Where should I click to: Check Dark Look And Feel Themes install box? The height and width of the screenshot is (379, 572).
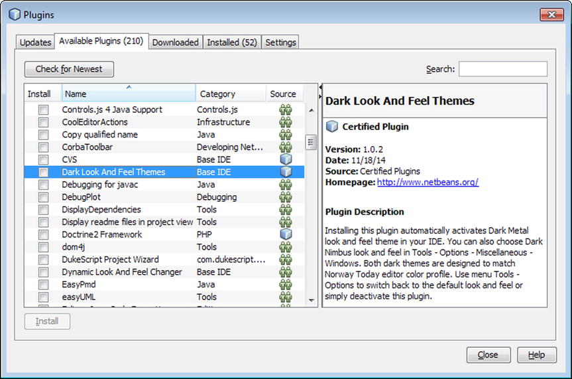(43, 172)
